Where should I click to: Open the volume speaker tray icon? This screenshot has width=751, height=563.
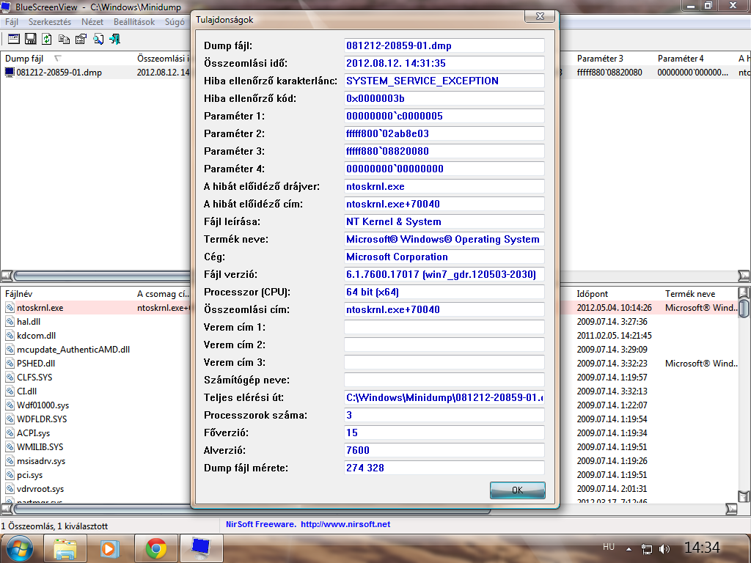click(x=664, y=549)
